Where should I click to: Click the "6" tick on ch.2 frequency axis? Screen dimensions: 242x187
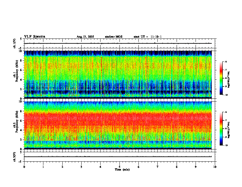(x=21, y=121)
